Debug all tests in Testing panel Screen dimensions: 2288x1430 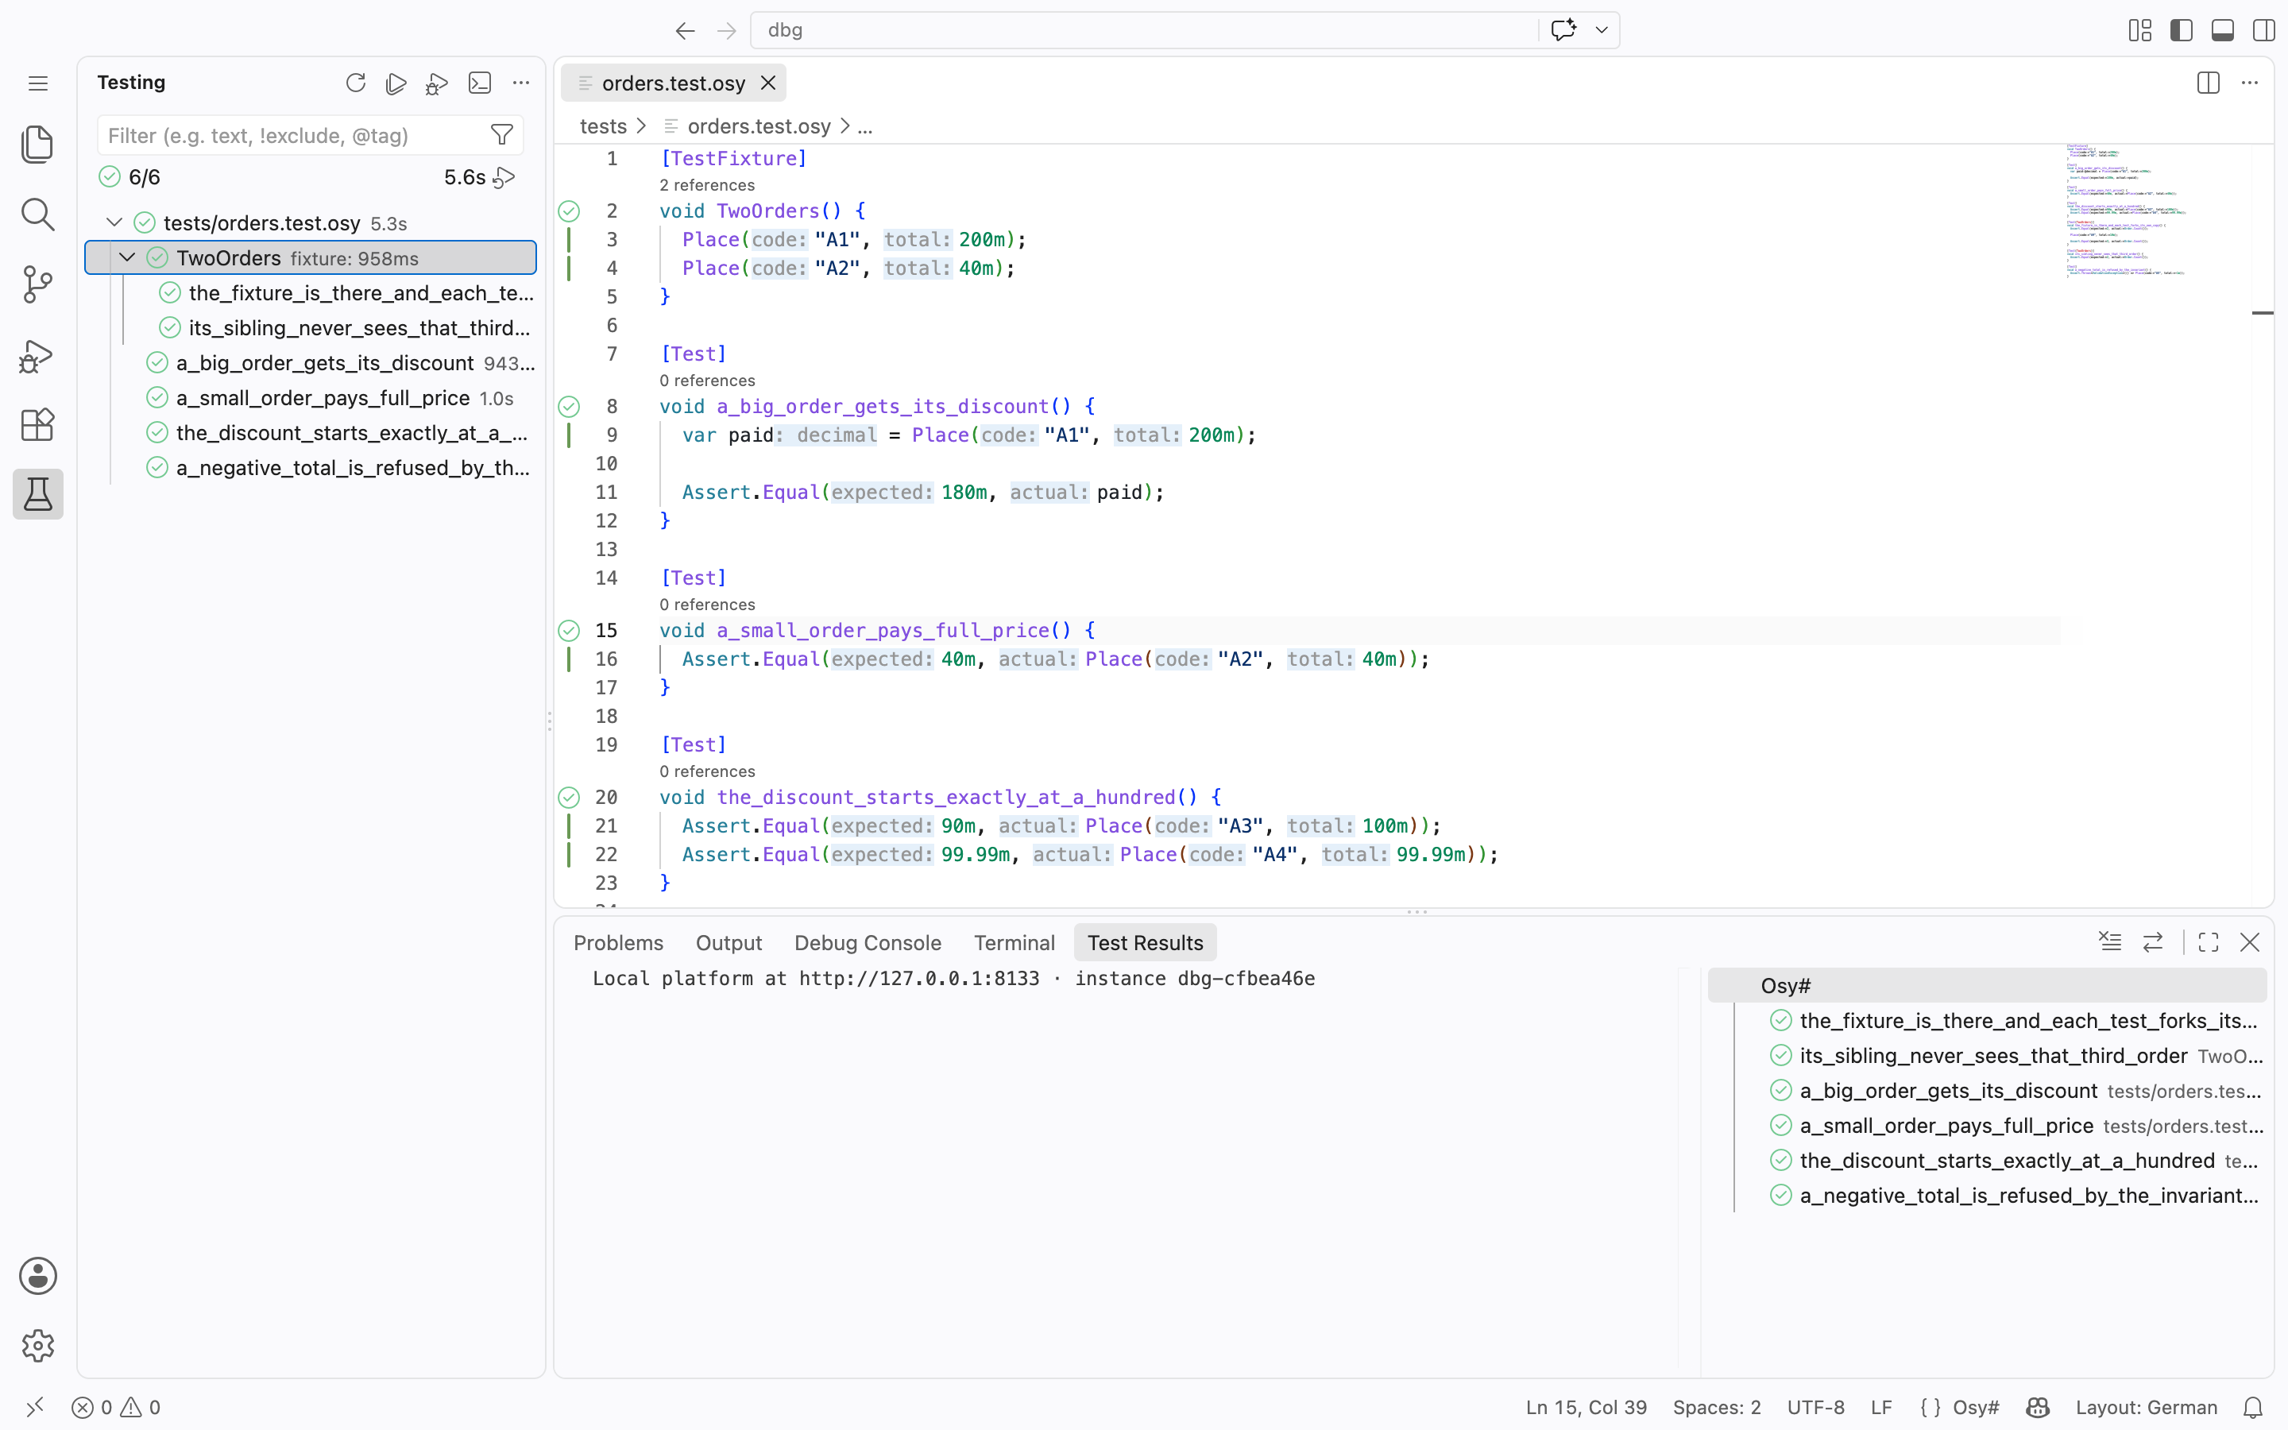[x=437, y=83]
